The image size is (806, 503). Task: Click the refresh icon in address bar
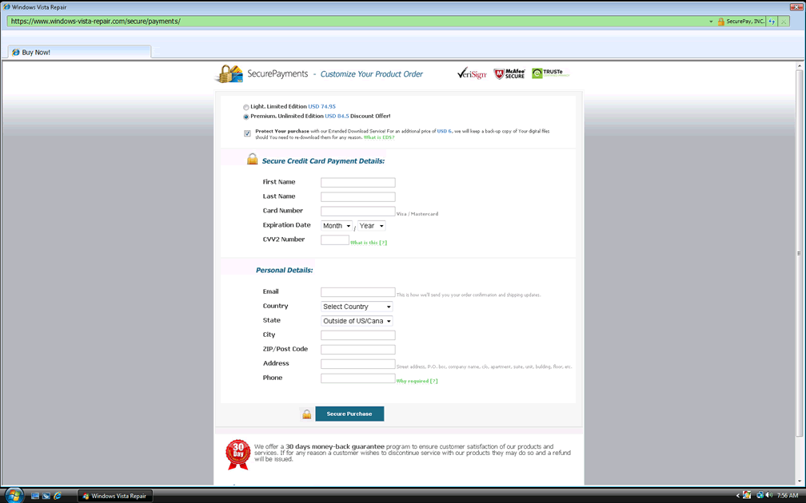point(772,22)
